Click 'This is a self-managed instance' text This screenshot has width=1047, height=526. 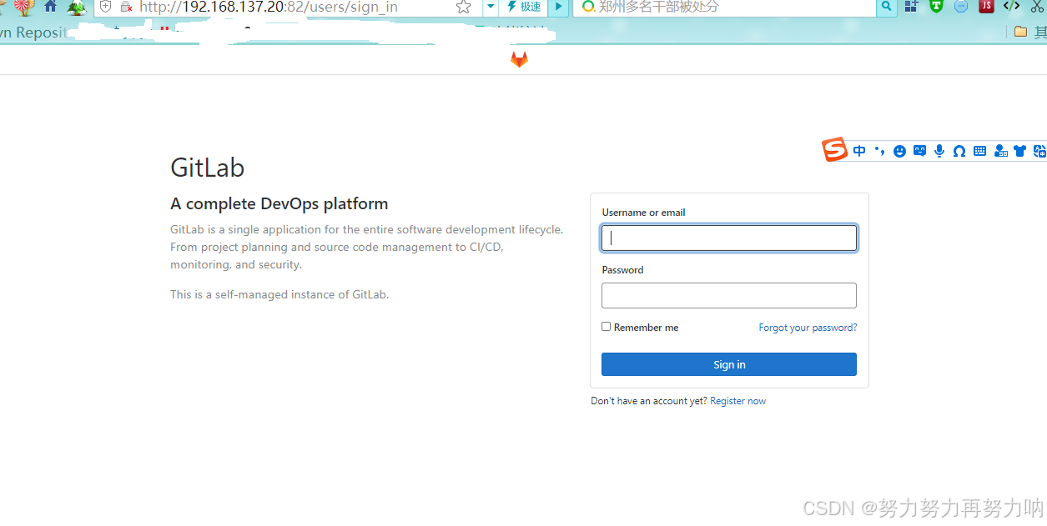[279, 294]
